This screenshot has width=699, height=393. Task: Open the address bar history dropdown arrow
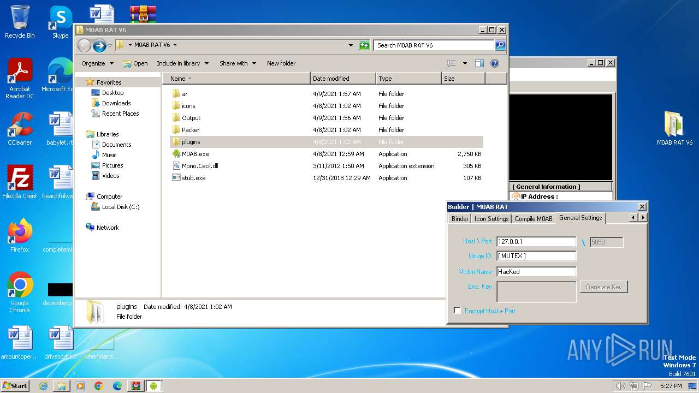point(351,45)
